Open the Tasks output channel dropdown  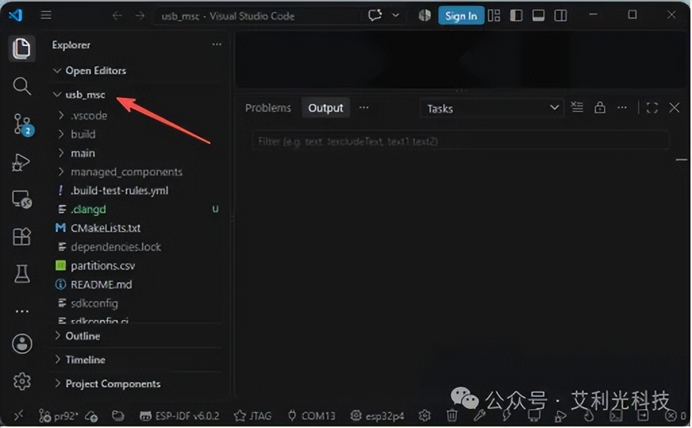(491, 109)
